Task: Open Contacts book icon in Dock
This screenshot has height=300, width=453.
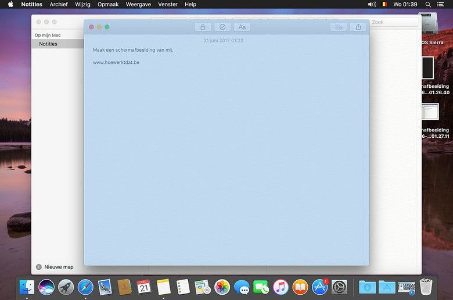Action: tap(124, 287)
